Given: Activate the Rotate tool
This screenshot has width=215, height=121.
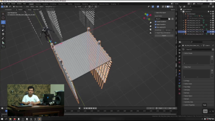Looking at the screenshot, I should pyautogui.click(x=3, y=26).
